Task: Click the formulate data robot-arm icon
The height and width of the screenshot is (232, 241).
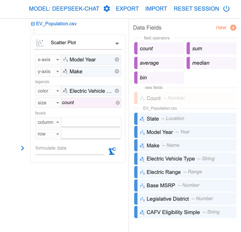Action: coord(112,151)
